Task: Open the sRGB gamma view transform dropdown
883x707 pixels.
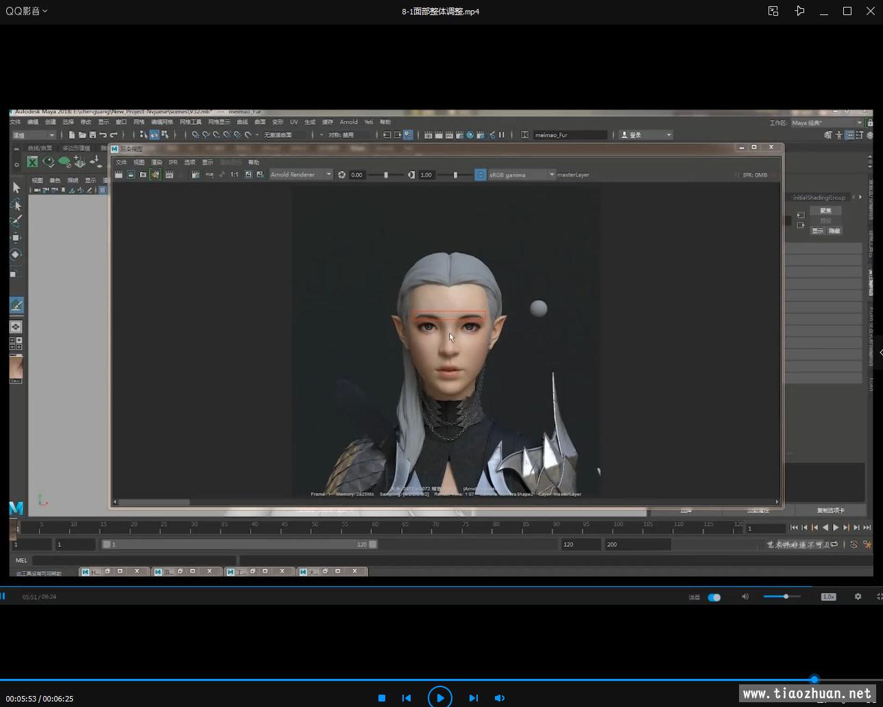Action: pyautogui.click(x=522, y=175)
